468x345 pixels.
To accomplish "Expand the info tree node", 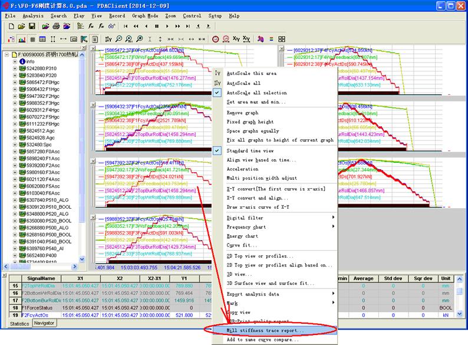I will (x=15, y=61).
